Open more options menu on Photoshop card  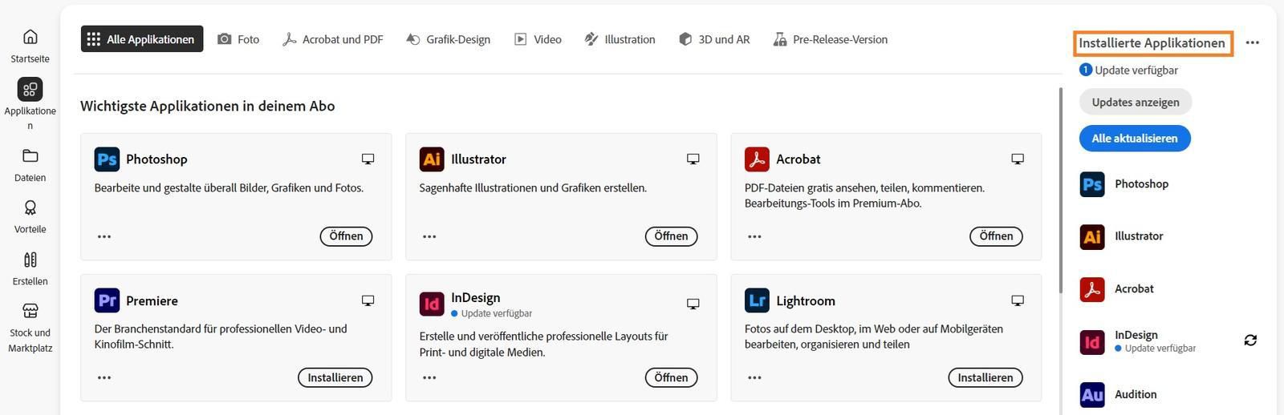(104, 236)
